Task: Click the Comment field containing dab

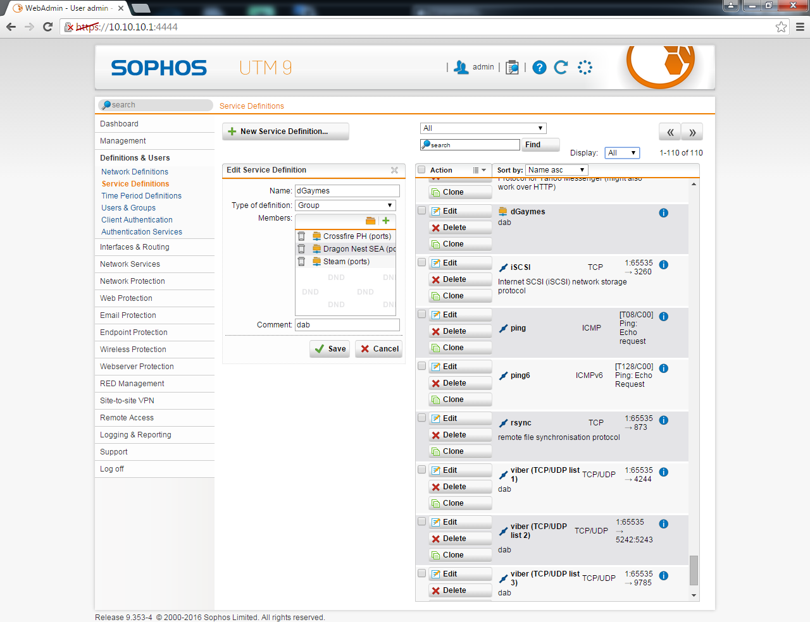Action: 347,325
